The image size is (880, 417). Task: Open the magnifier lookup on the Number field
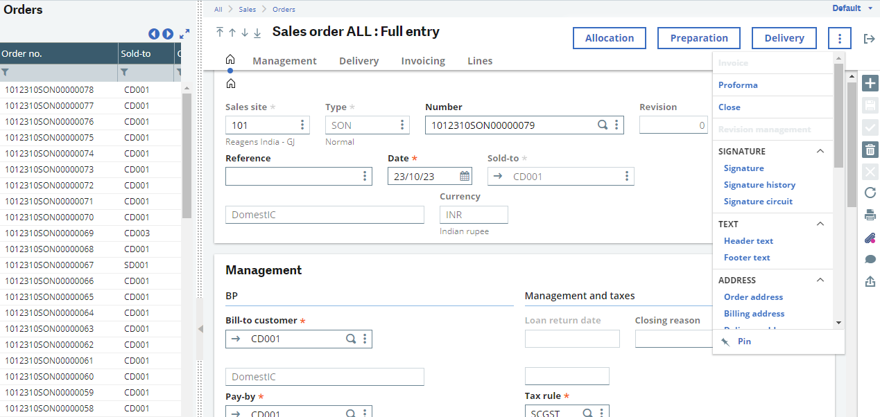coord(602,125)
